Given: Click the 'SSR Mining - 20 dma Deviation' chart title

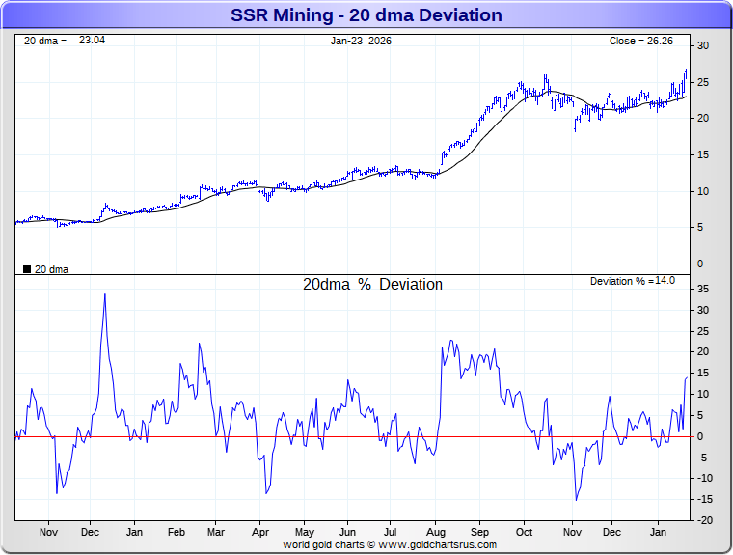Looking at the screenshot, I should tap(366, 15).
